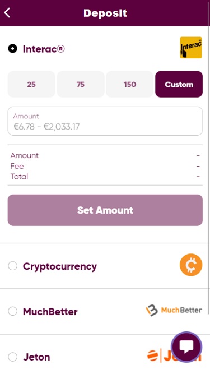Select the Cryptocurrency radio button
This screenshot has width=210, height=374.
click(x=13, y=265)
